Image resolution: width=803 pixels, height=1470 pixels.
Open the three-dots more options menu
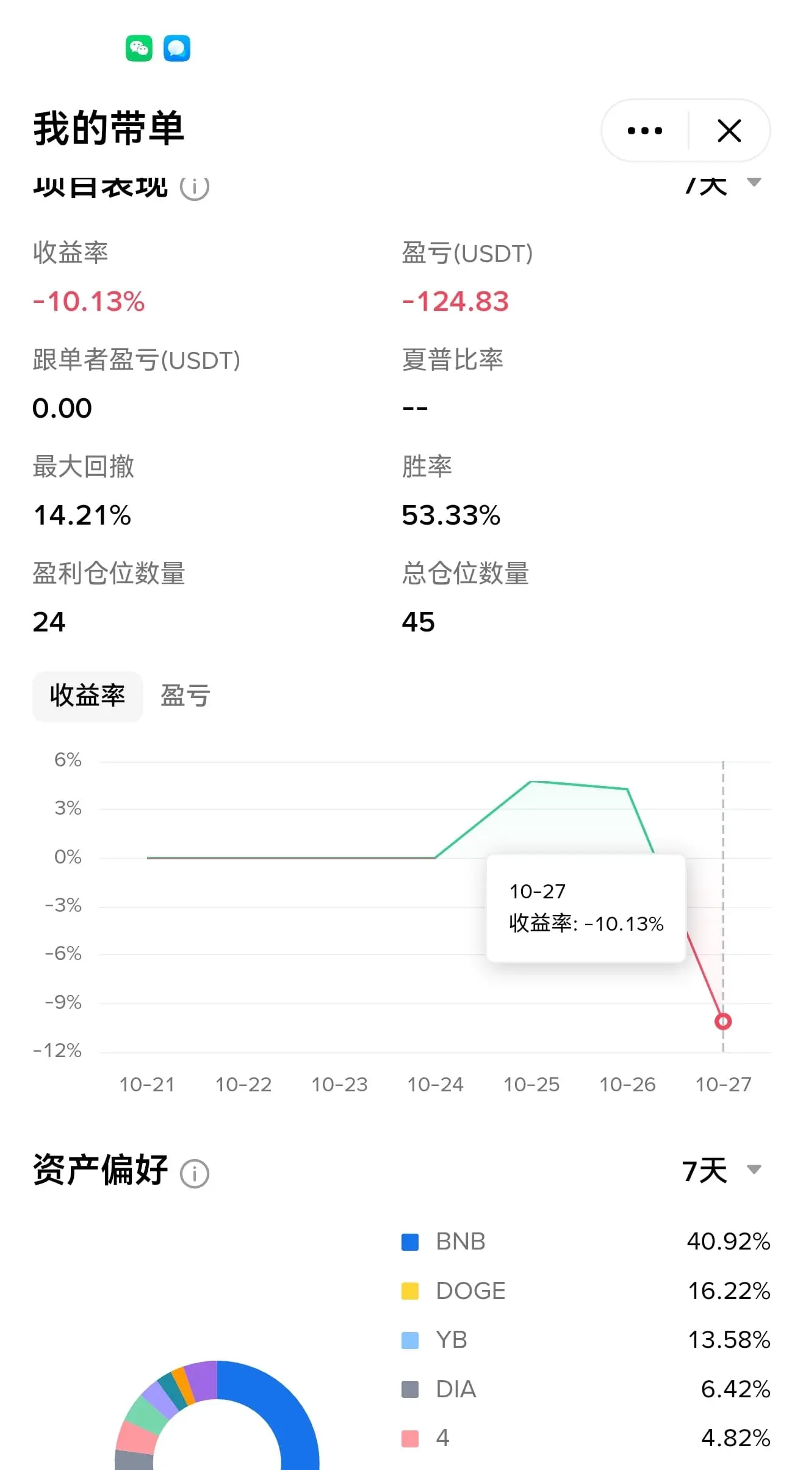click(x=645, y=131)
